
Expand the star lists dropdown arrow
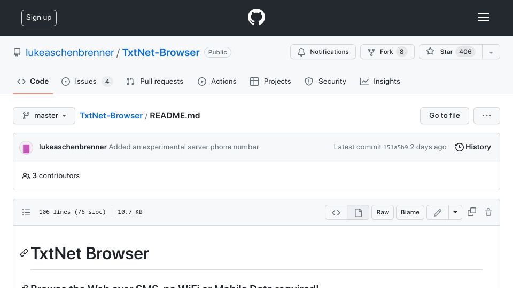click(491, 52)
